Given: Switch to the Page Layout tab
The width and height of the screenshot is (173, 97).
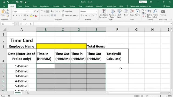Looking at the screenshot, I should 45,6.
